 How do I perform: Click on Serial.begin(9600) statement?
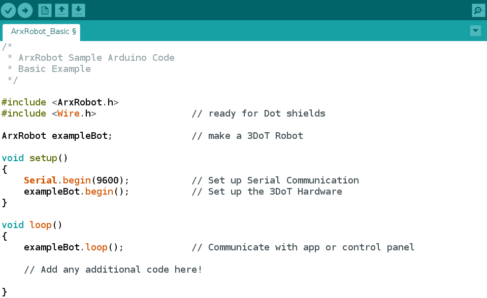coord(76,180)
